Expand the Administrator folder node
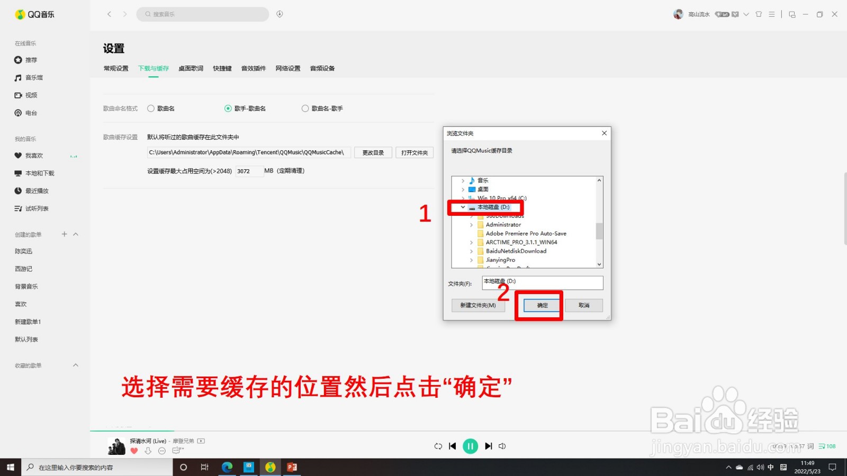The image size is (847, 476). [x=471, y=225]
